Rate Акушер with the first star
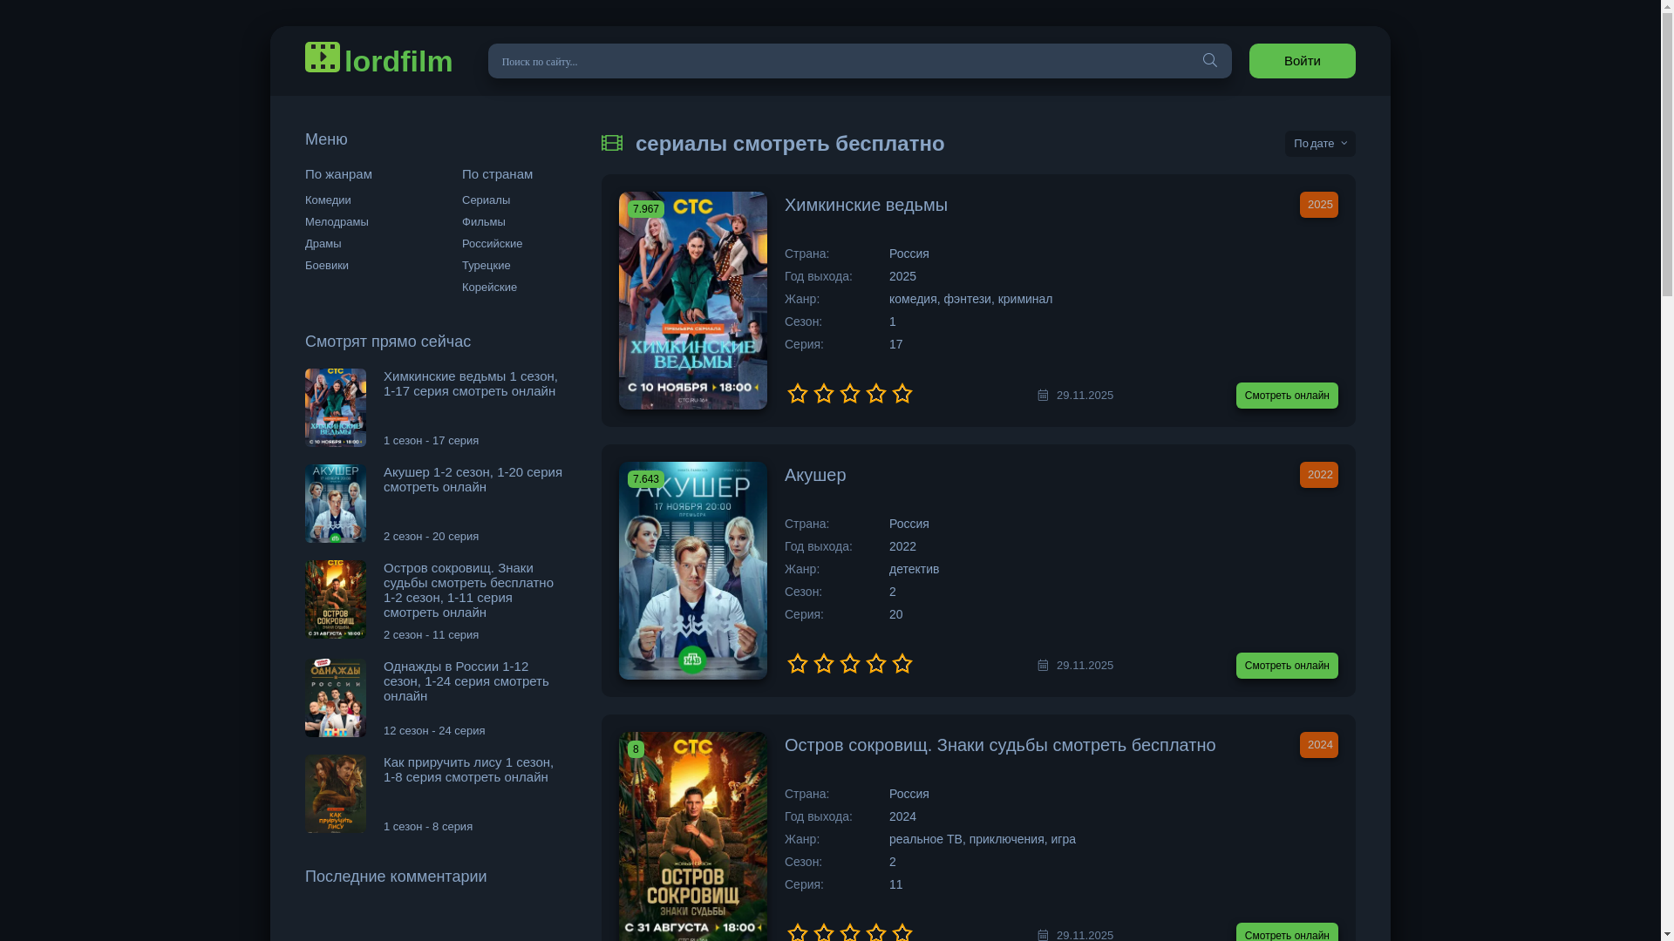Screen dimensions: 1674x941 coord(798,664)
